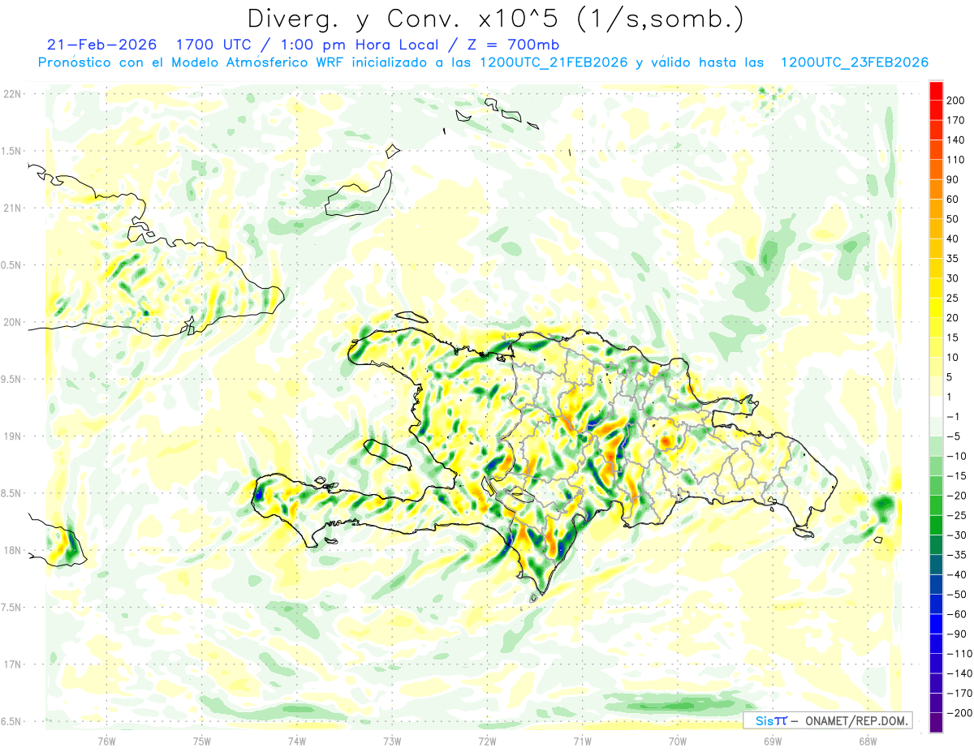Click the positive '60' colorbar value
This screenshot has width=974, height=752.
[x=953, y=199]
